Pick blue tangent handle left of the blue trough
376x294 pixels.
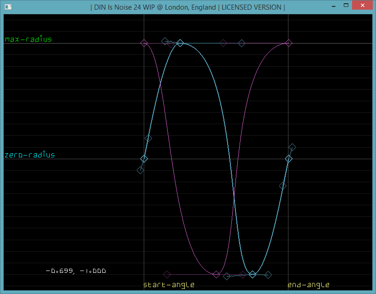(x=227, y=277)
